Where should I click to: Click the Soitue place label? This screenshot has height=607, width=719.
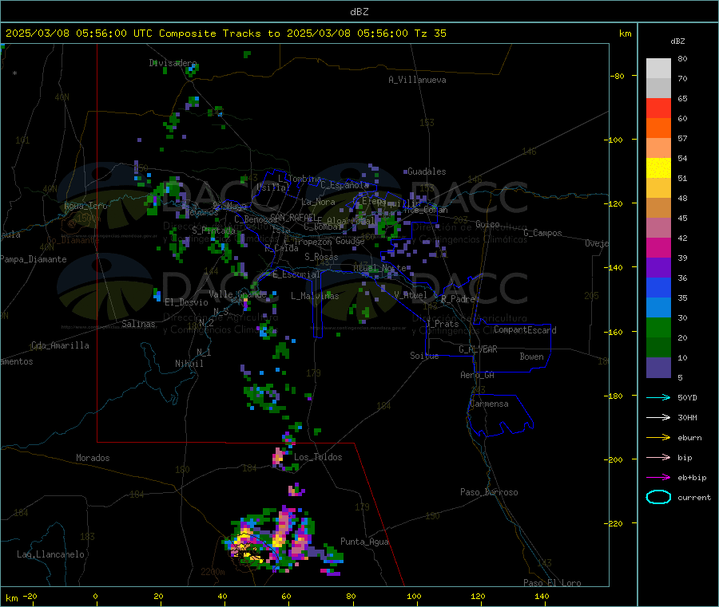point(424,356)
